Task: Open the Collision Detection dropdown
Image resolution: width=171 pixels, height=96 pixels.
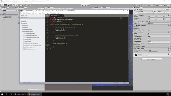Action: (x=159, y=43)
